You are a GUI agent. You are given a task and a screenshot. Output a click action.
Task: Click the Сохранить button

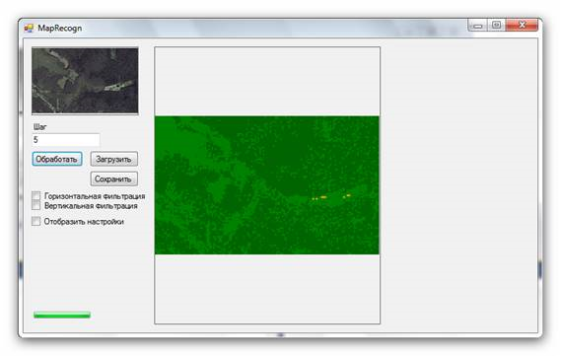[113, 178]
